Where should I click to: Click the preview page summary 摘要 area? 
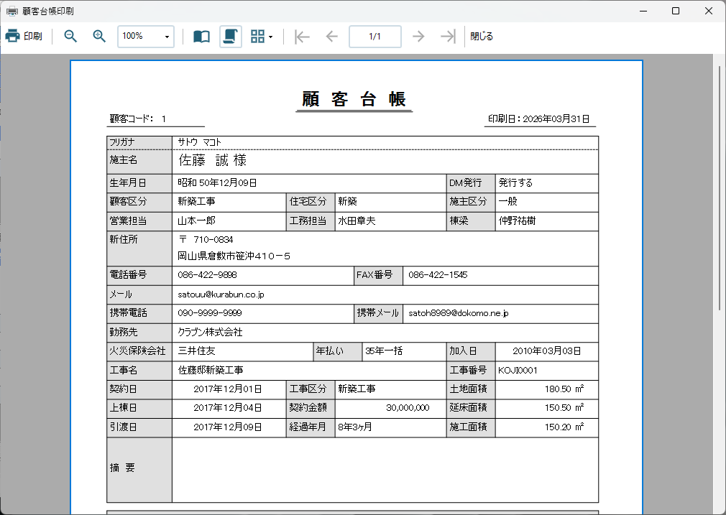tap(385, 470)
